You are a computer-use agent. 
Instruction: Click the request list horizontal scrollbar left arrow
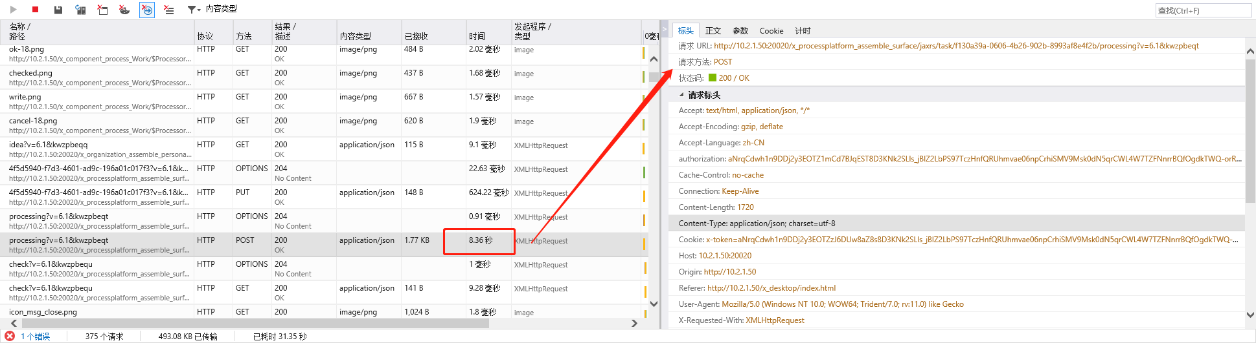(x=14, y=323)
